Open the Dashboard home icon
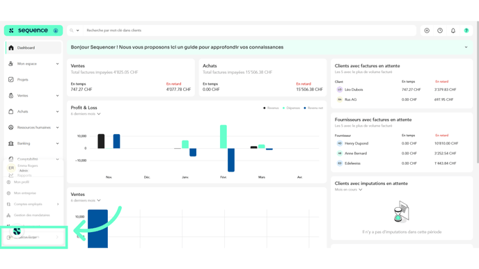Screen dimensions: 479x269 point(11,48)
